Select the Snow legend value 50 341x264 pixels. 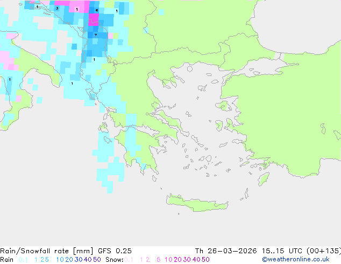pyautogui.click(x=205, y=260)
